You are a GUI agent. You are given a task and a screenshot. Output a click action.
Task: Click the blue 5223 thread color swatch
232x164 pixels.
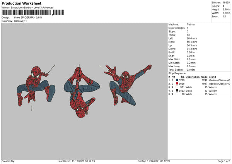point(177,80)
